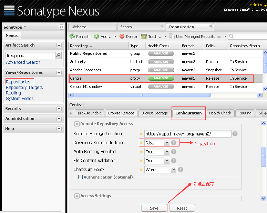Screen dimensions: 267x213
Task: Open Repository Targets link
Action: pos(24,88)
